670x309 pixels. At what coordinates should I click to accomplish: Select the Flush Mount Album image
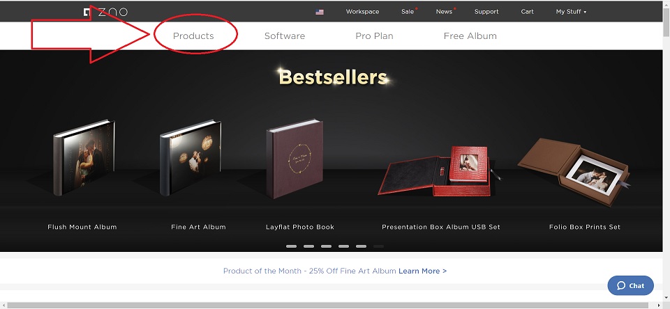click(x=84, y=158)
